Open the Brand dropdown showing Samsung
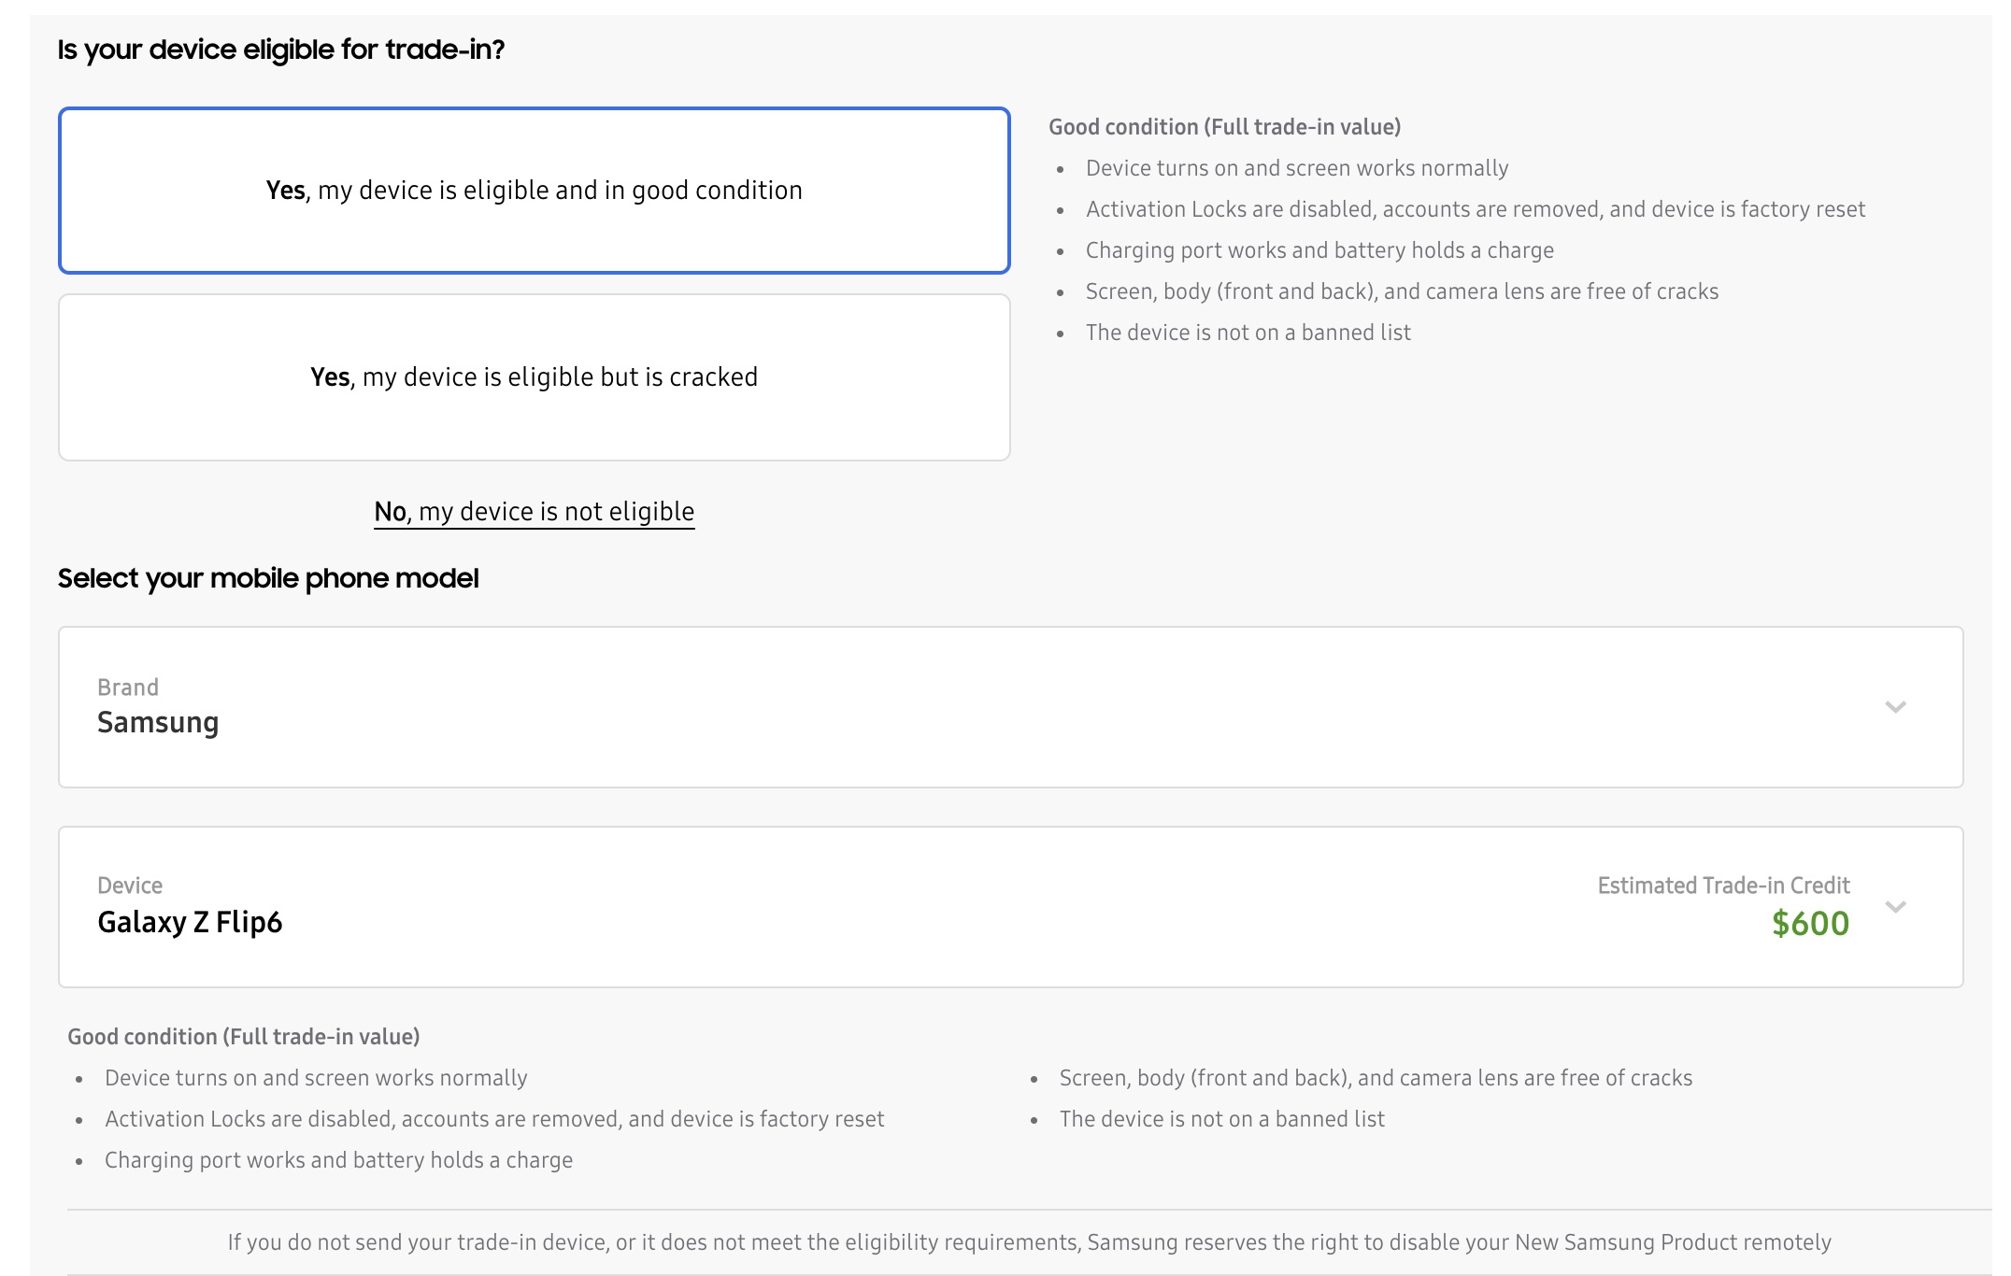The width and height of the screenshot is (2011, 1276). click(x=1009, y=707)
